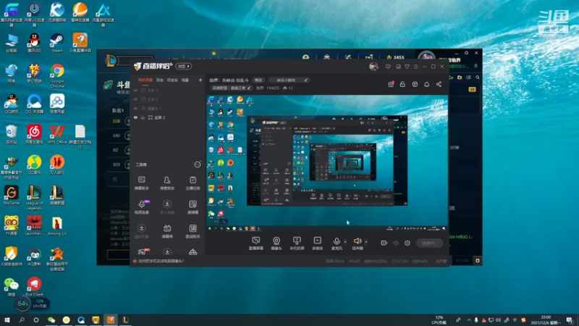Open the phone screen casting tool
The width and height of the screenshot is (579, 326).
click(x=297, y=243)
